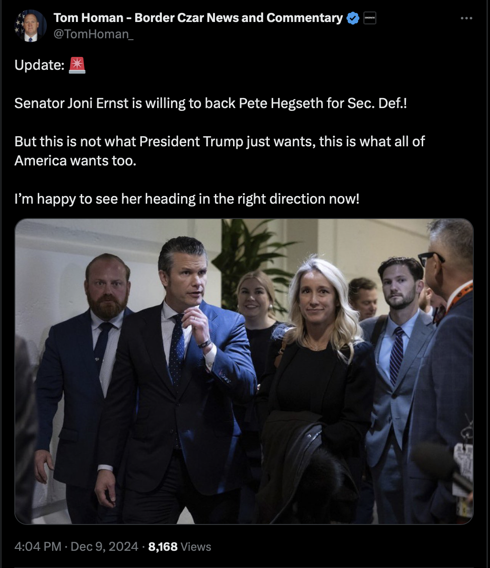Open the attached hallway photo
The height and width of the screenshot is (568, 490).
pos(244,371)
